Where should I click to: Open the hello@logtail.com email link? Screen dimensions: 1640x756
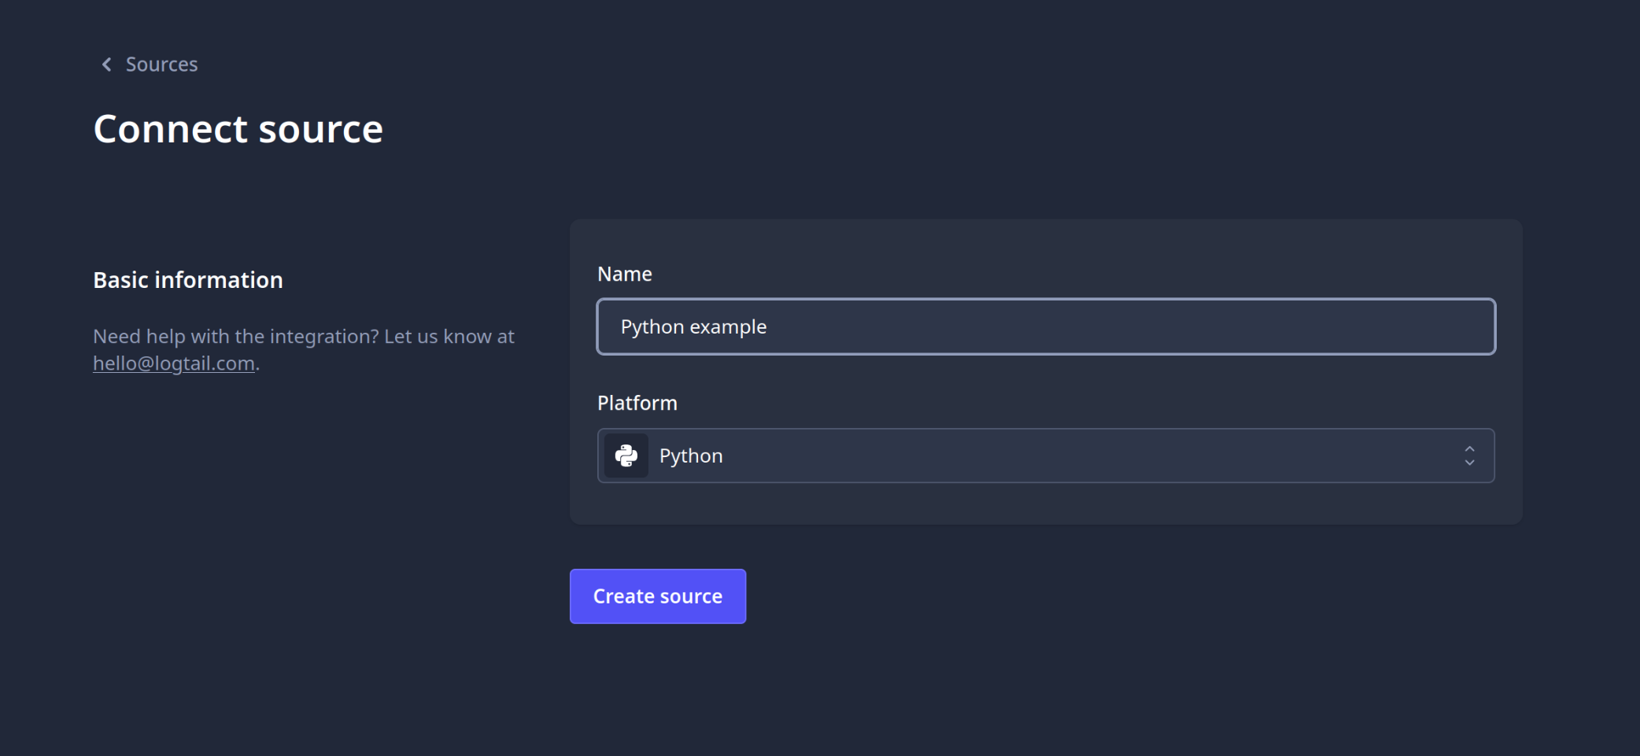[x=174, y=363]
